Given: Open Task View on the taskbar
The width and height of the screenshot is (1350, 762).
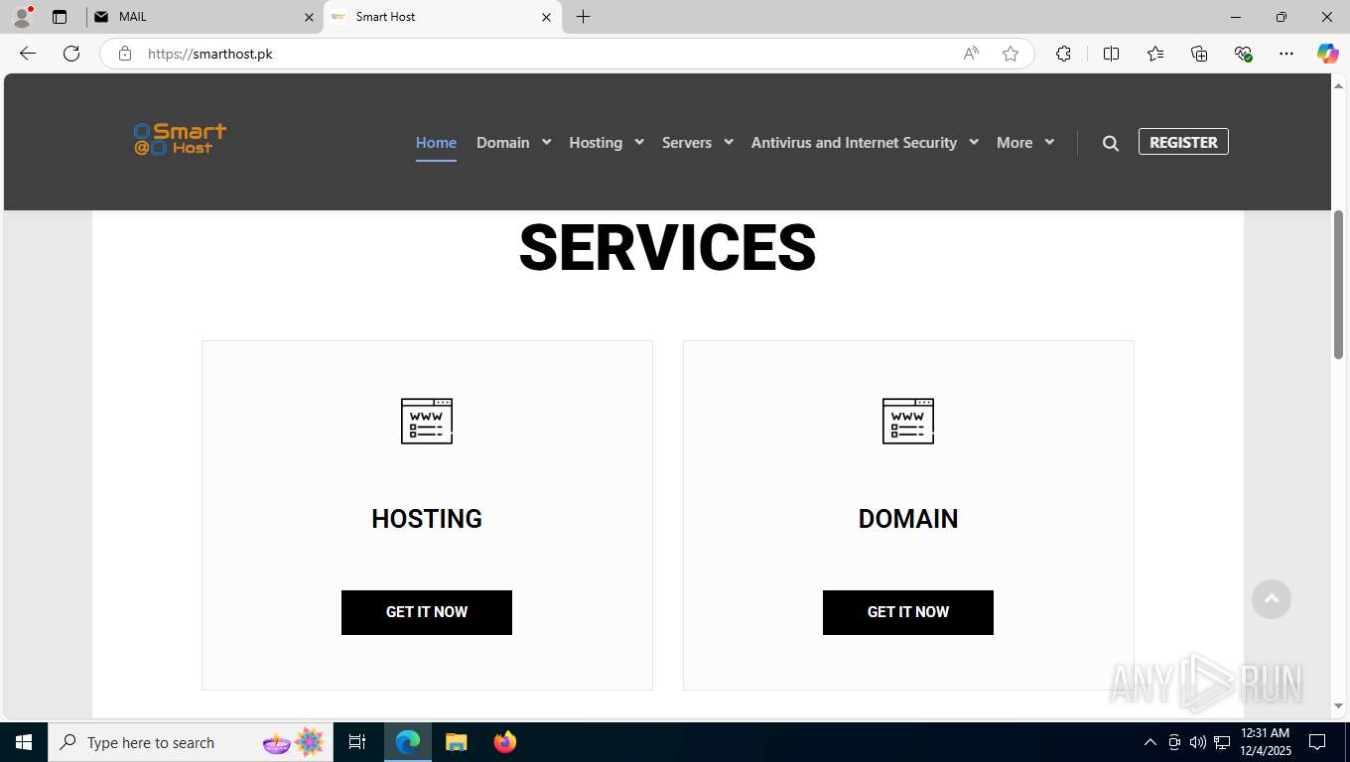Looking at the screenshot, I should point(357,742).
